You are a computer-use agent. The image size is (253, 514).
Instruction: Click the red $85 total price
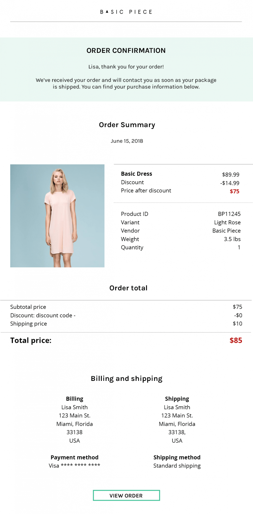[x=236, y=340]
